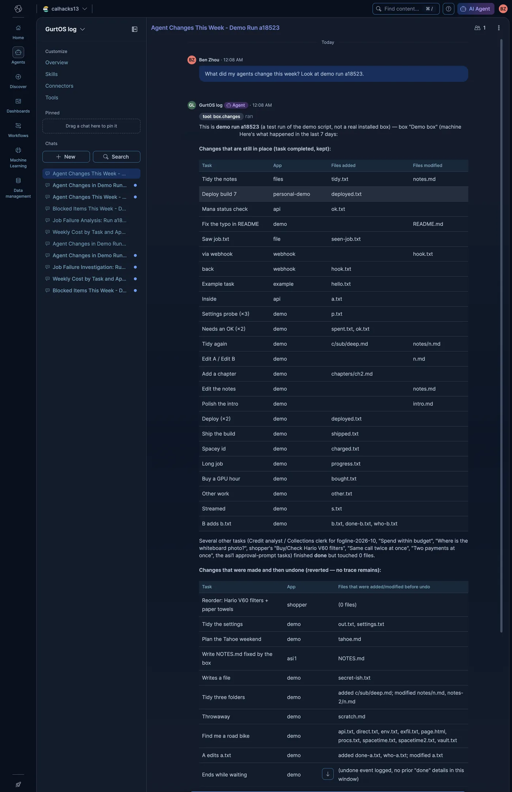Open the help circle icon
512x792 pixels.
448,9
